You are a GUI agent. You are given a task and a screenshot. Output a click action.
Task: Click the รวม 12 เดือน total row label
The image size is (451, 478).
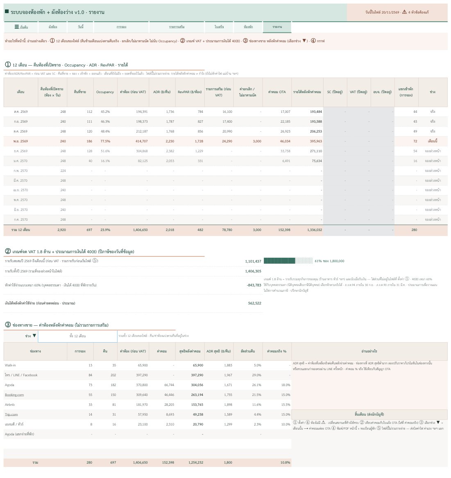tap(21, 230)
